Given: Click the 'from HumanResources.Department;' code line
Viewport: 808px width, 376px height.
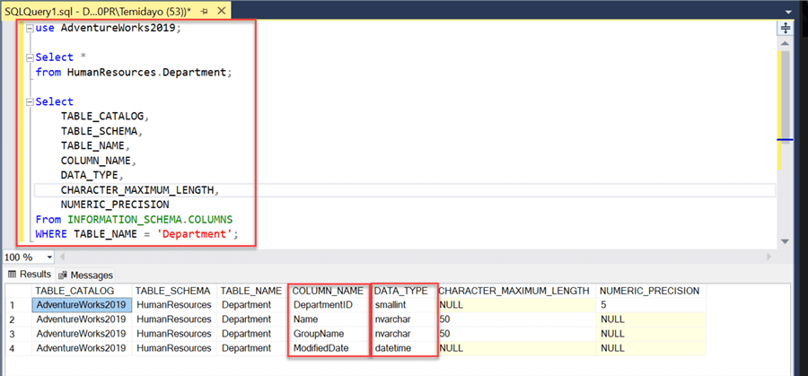Looking at the screenshot, I should (134, 73).
